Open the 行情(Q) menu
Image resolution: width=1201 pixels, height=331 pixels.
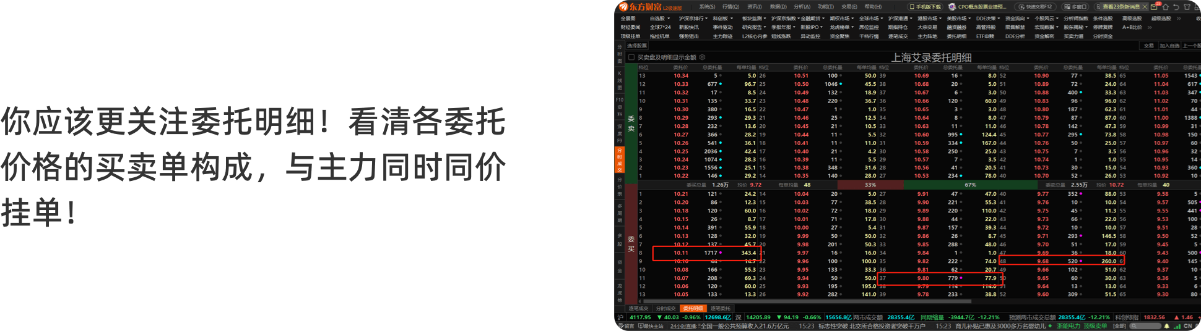731,7
